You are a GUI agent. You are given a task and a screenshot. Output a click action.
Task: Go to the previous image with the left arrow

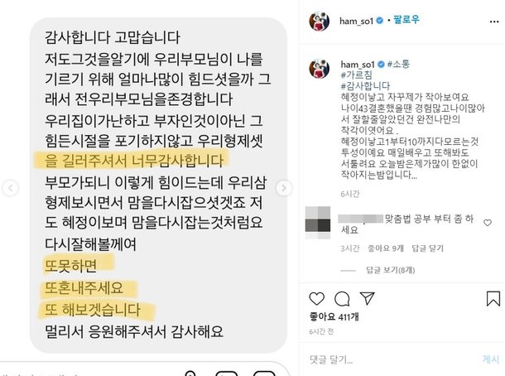[11, 188]
